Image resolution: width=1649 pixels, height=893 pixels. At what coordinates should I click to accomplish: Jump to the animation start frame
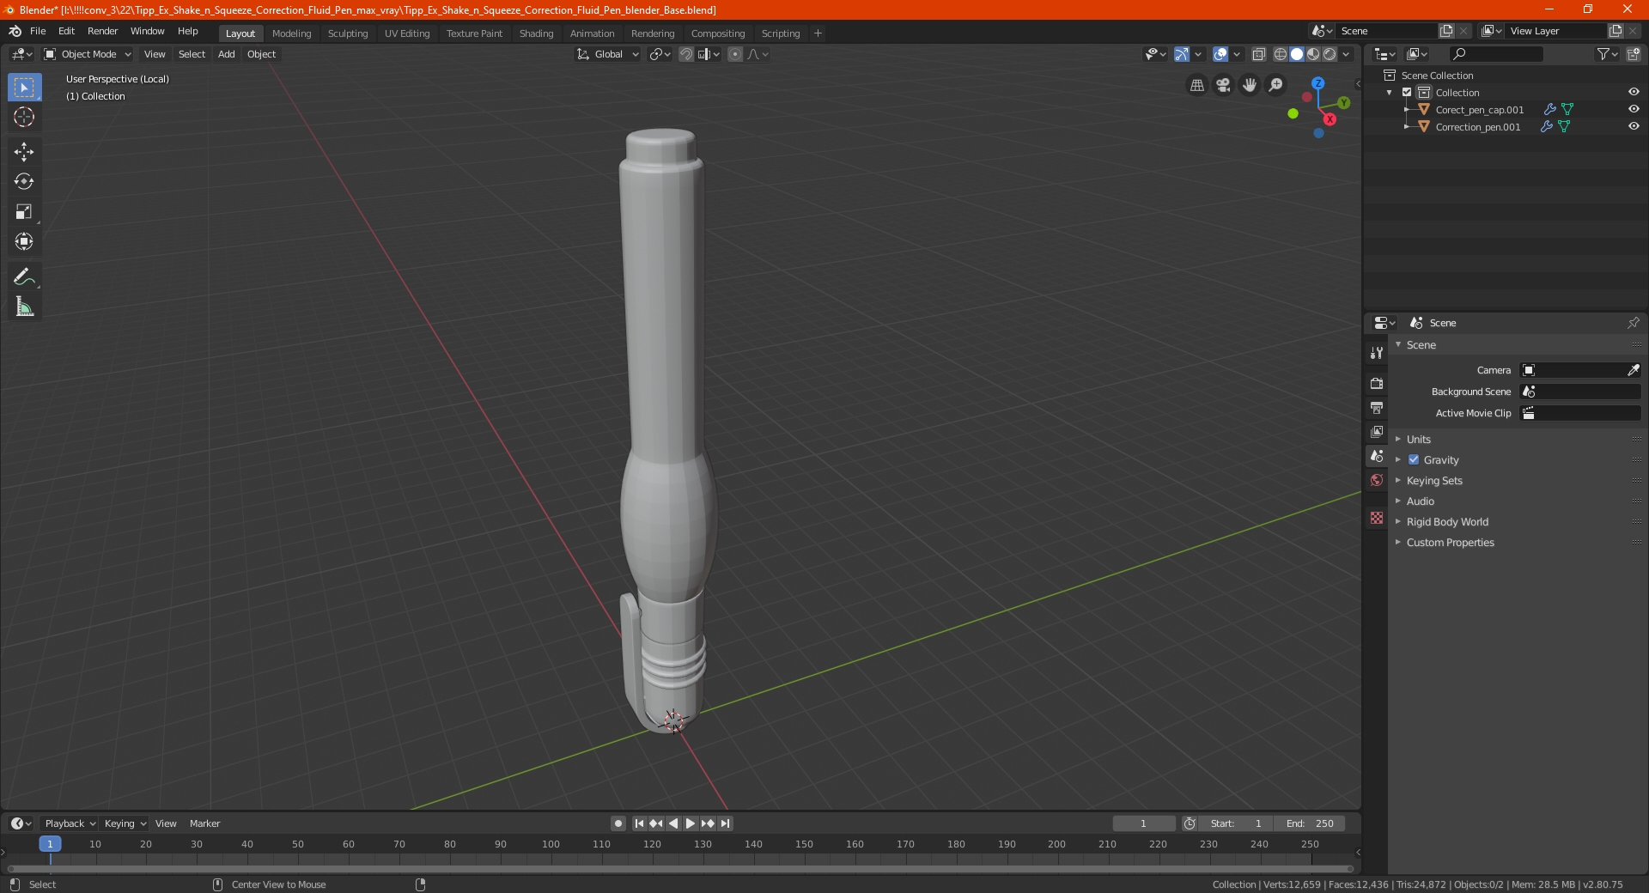(x=639, y=823)
